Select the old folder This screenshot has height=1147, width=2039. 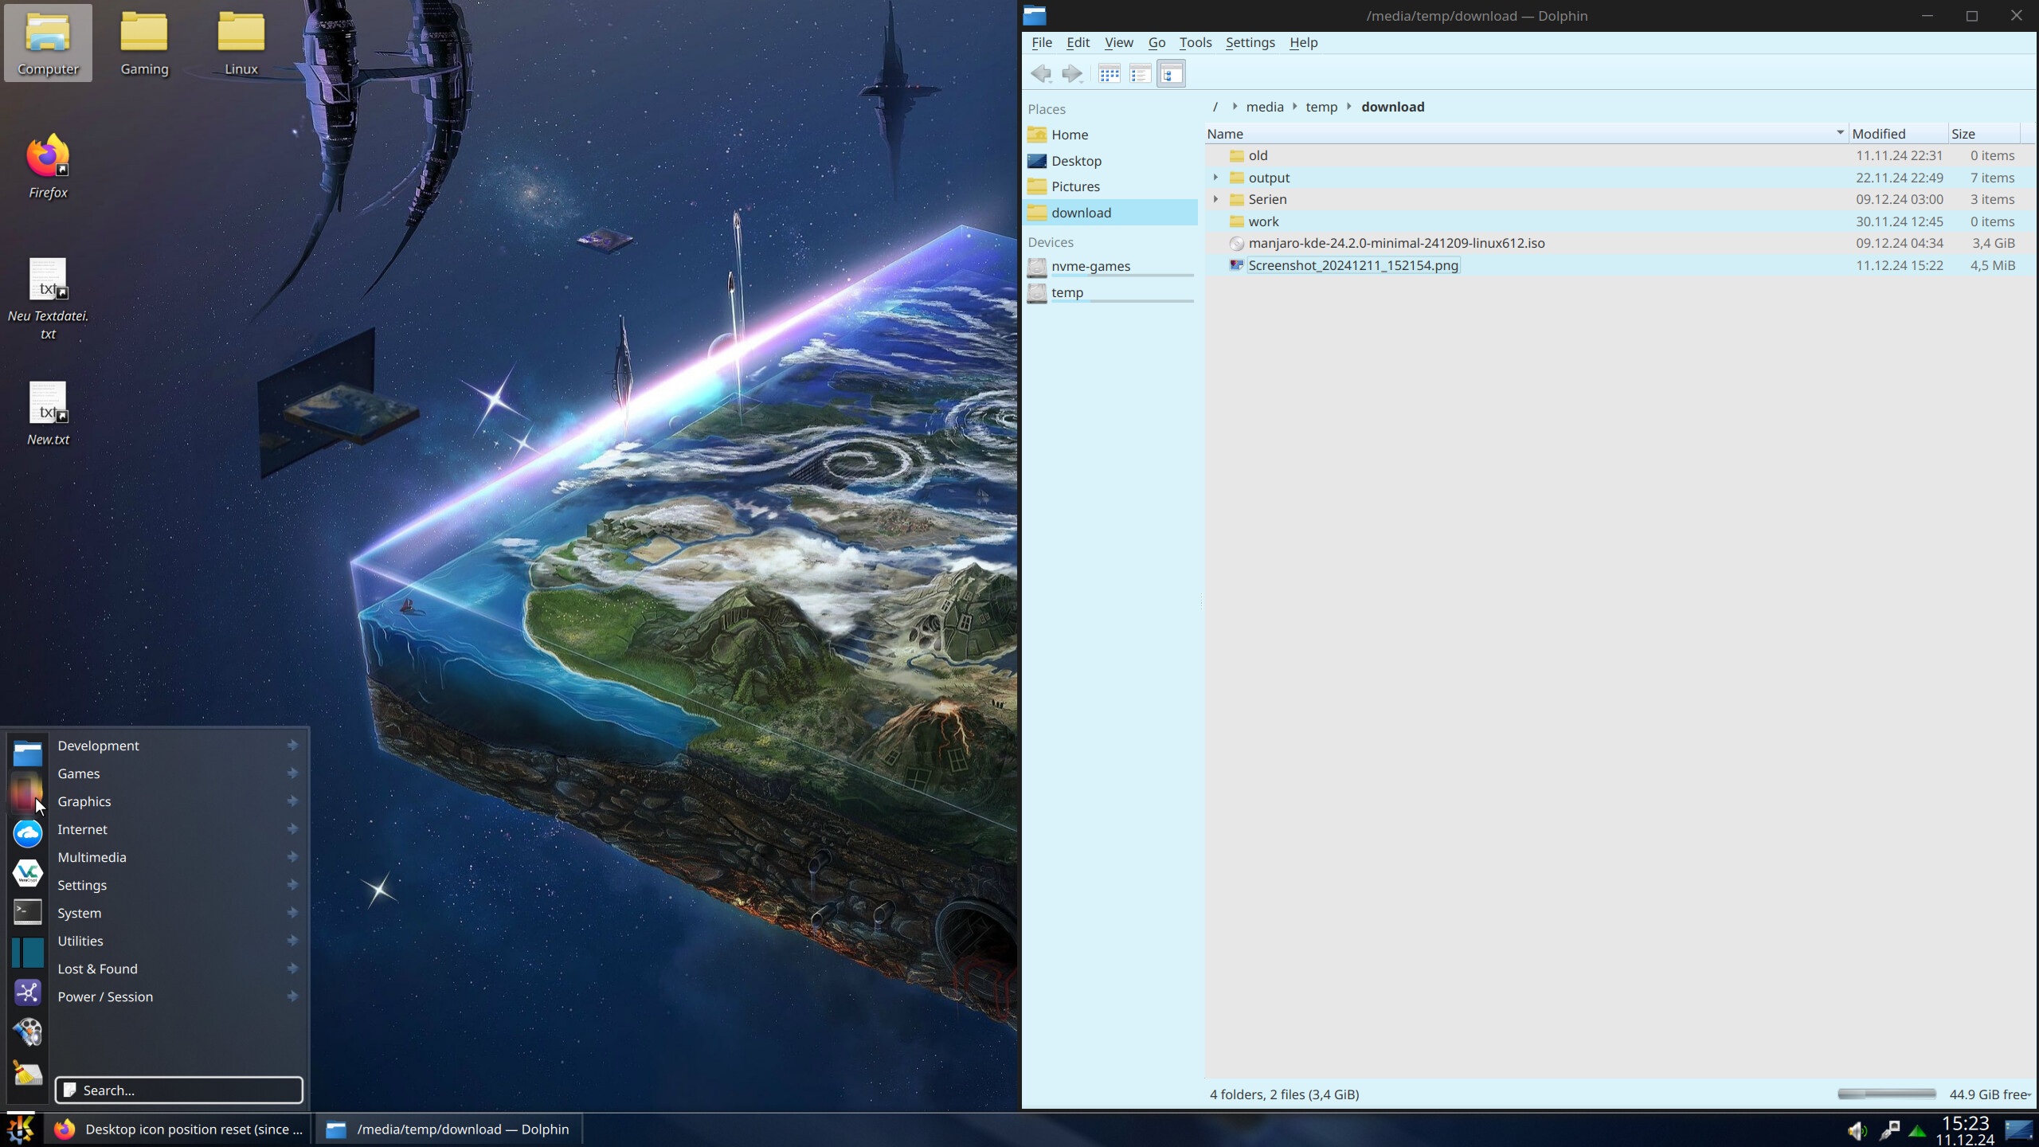pos(1258,155)
